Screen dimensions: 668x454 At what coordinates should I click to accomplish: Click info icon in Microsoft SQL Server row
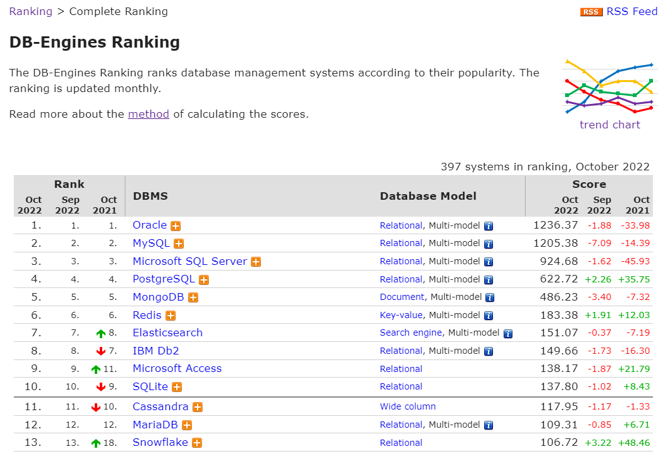point(489,262)
